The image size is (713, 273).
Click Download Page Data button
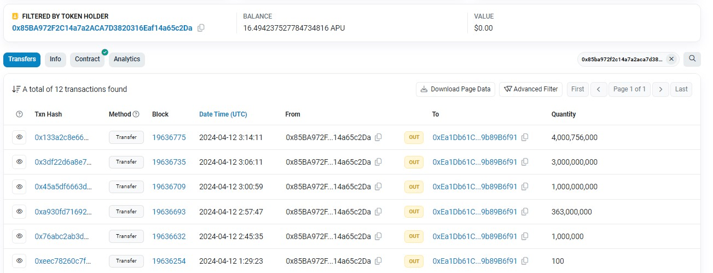(x=455, y=89)
